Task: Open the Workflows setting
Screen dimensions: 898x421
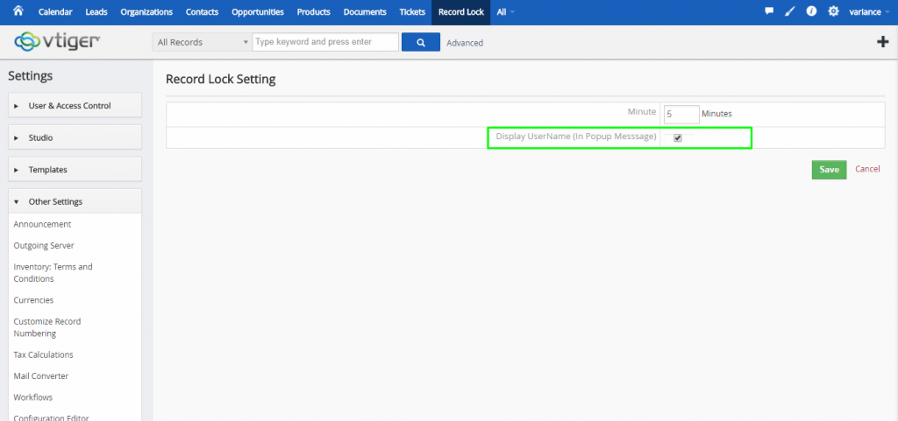Action: [32, 397]
